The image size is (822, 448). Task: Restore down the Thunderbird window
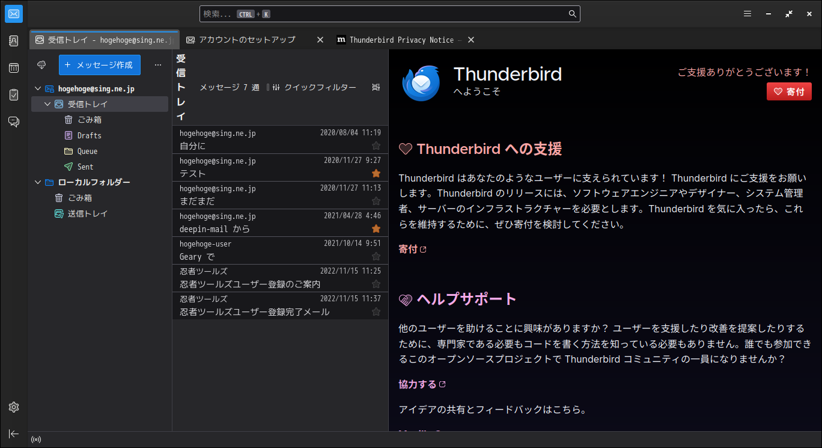point(789,14)
